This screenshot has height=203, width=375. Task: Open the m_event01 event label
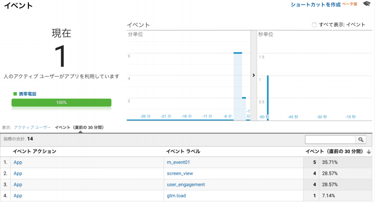tap(178, 162)
